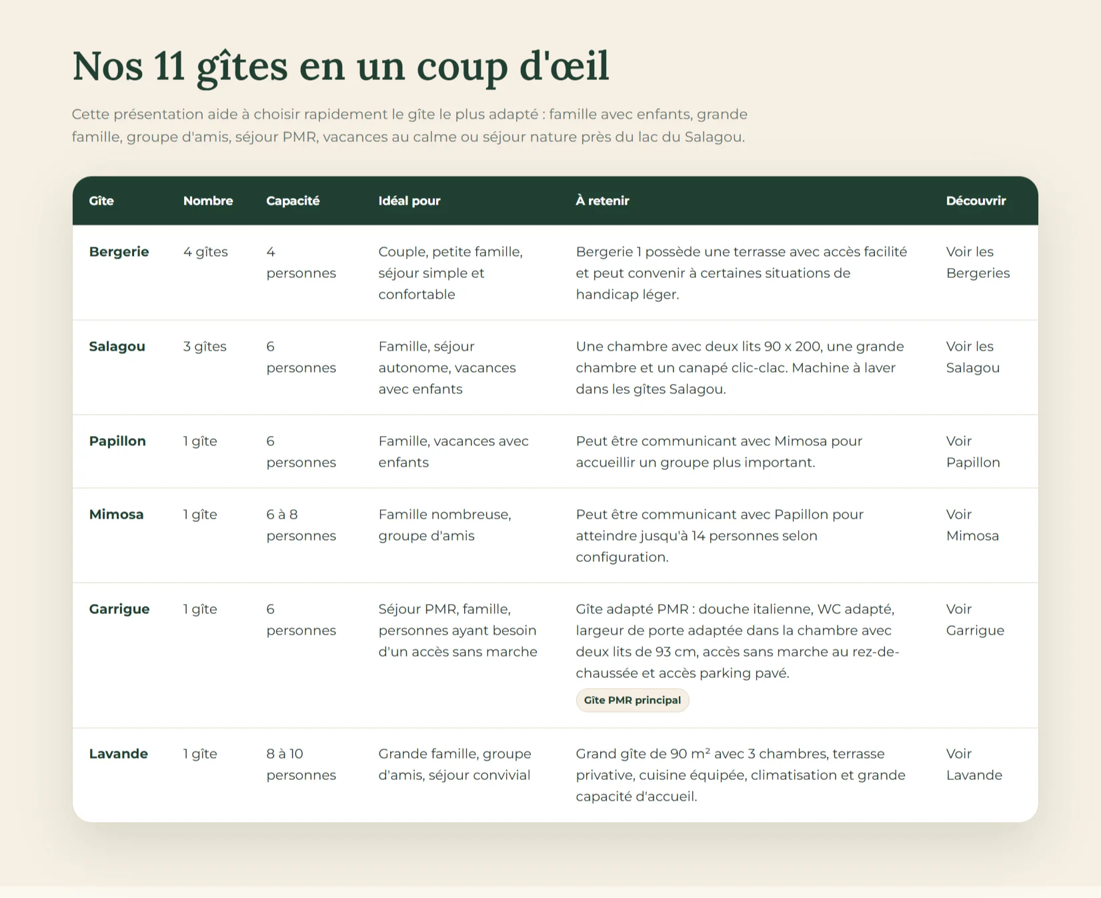Click the page heading 'Nos 11 gîtes en un coup d'œil'
Viewport: 1101px width, 898px height.
coord(340,66)
